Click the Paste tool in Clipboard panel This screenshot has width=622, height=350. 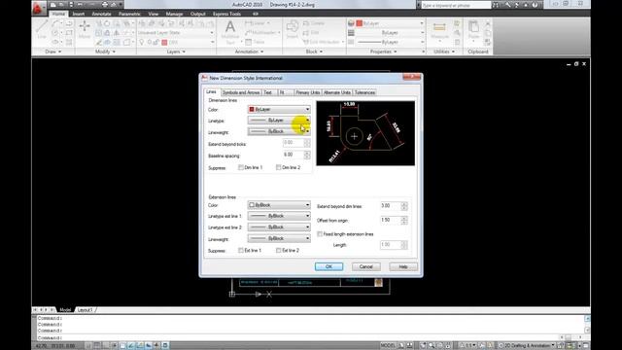(x=473, y=30)
